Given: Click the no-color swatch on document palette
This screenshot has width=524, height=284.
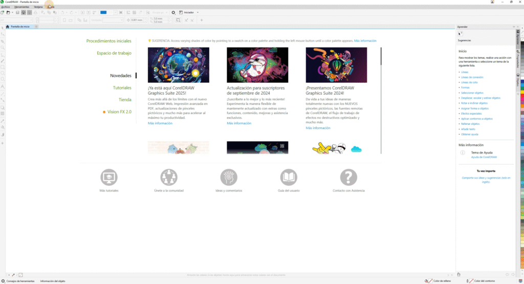Looking at the screenshot, I should 20,275.
